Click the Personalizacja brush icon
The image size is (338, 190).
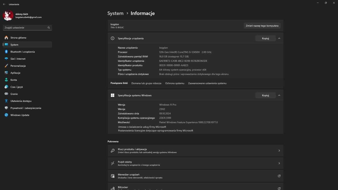(x=6, y=66)
